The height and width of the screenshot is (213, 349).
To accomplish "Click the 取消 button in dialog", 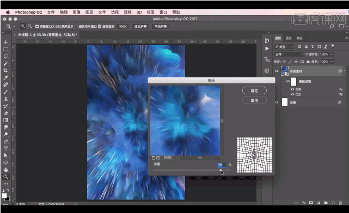I will click(254, 100).
